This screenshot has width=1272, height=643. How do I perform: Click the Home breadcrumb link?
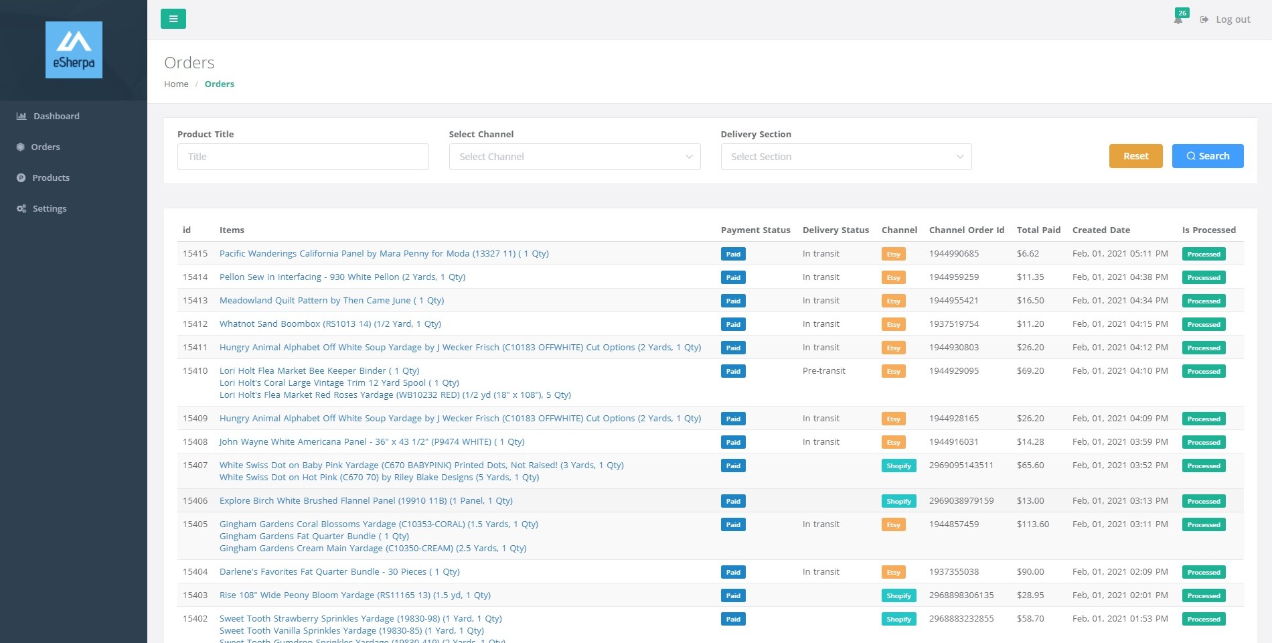[176, 84]
